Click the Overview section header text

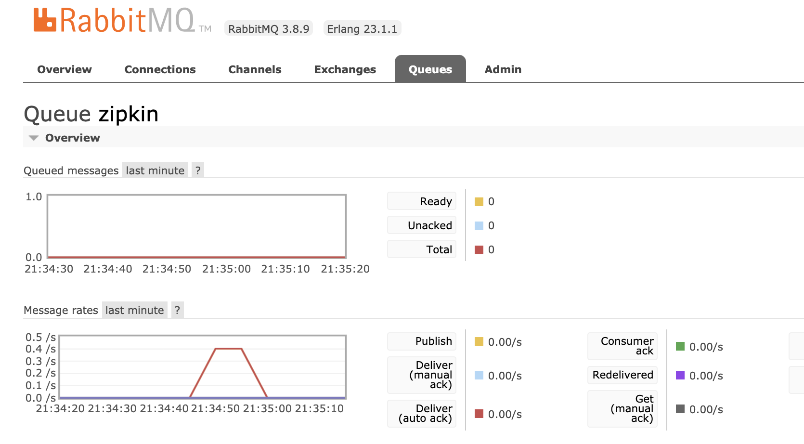[x=73, y=138]
